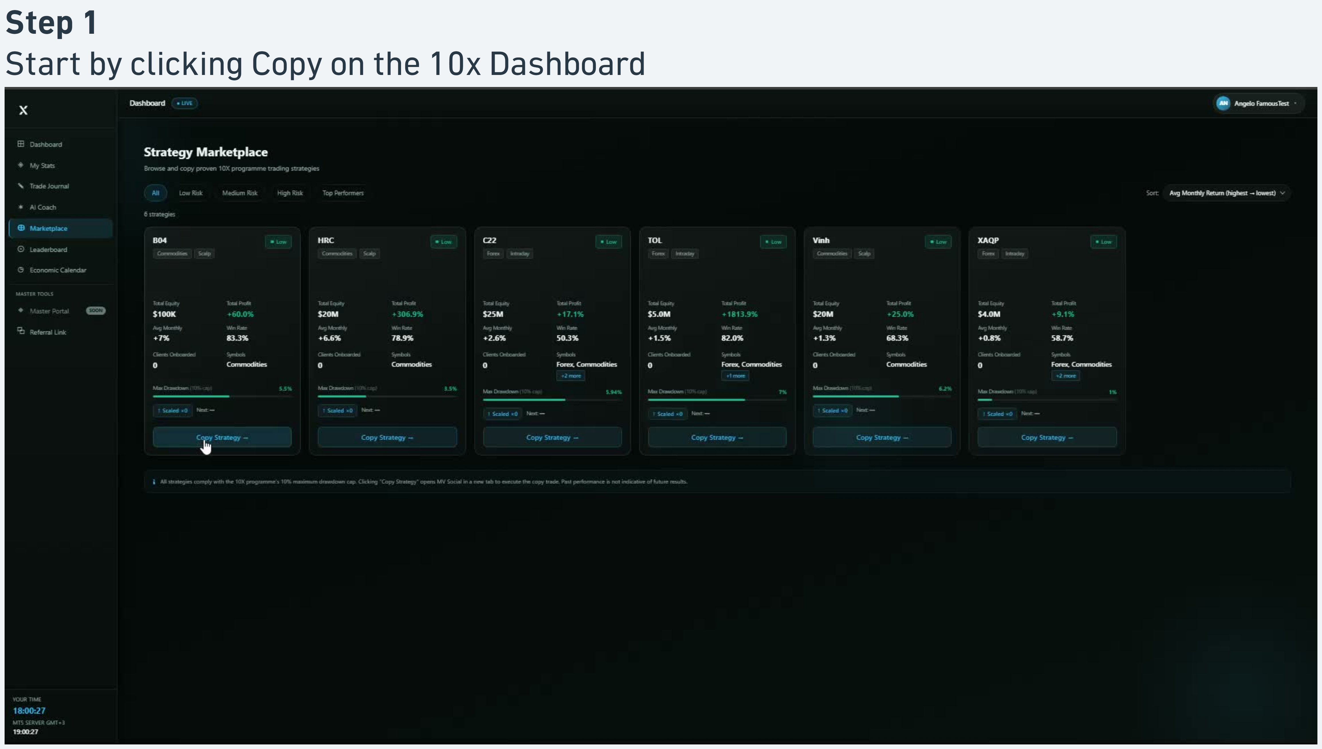Screen dimensions: 1322x749
Task: Expand +2 more symbols on C22 card
Action: (570, 376)
